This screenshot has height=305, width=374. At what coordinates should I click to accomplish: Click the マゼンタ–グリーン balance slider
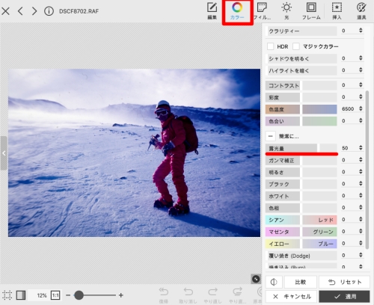[301, 232]
